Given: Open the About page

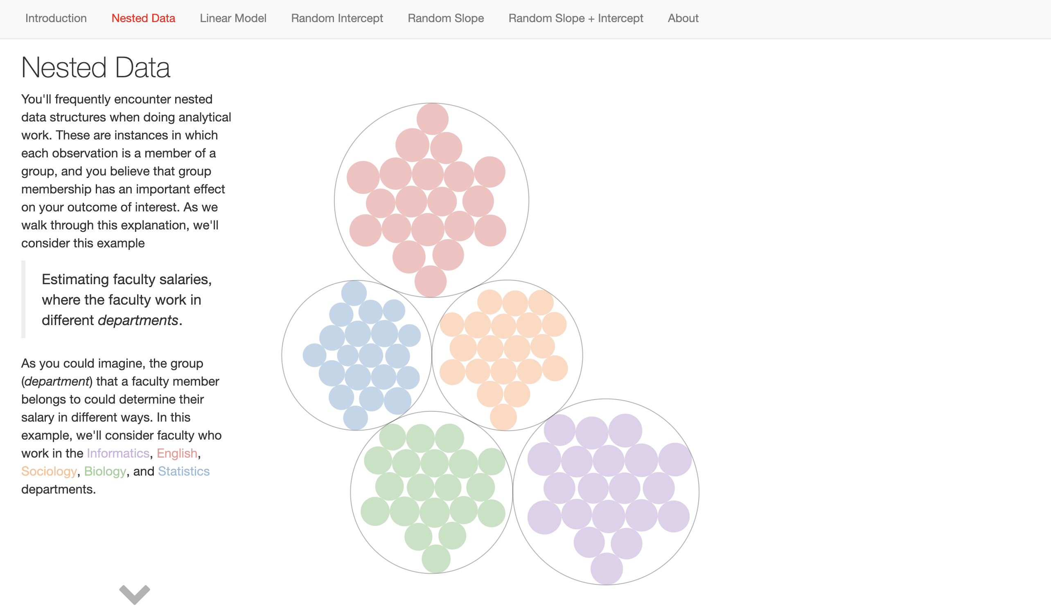Looking at the screenshot, I should pyautogui.click(x=683, y=18).
